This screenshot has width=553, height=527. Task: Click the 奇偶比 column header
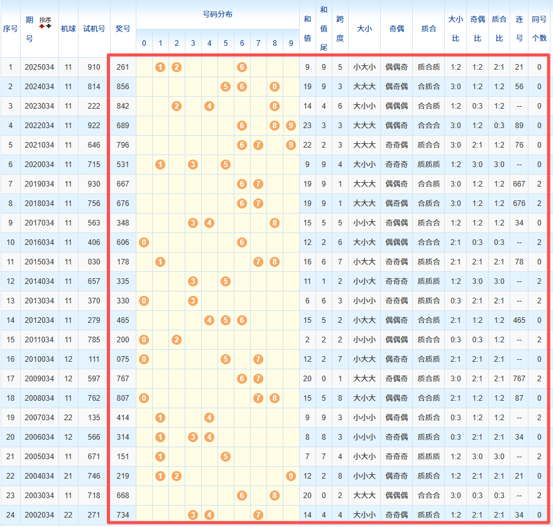477,28
